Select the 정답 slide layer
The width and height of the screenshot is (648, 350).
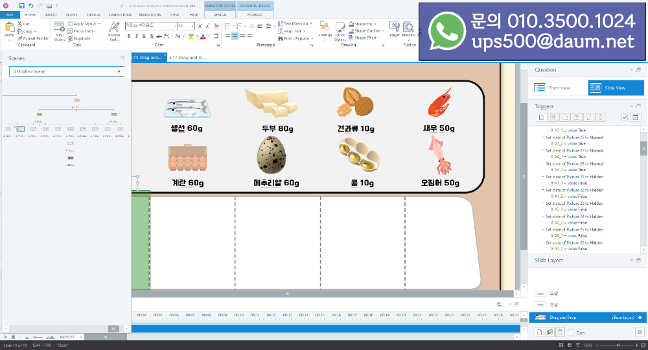click(554, 305)
